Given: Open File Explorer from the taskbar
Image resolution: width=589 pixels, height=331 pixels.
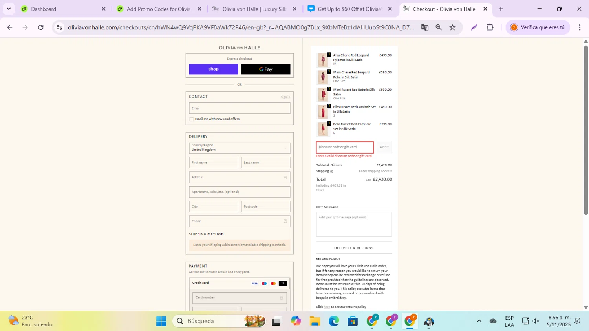Looking at the screenshot, I should pos(315,321).
